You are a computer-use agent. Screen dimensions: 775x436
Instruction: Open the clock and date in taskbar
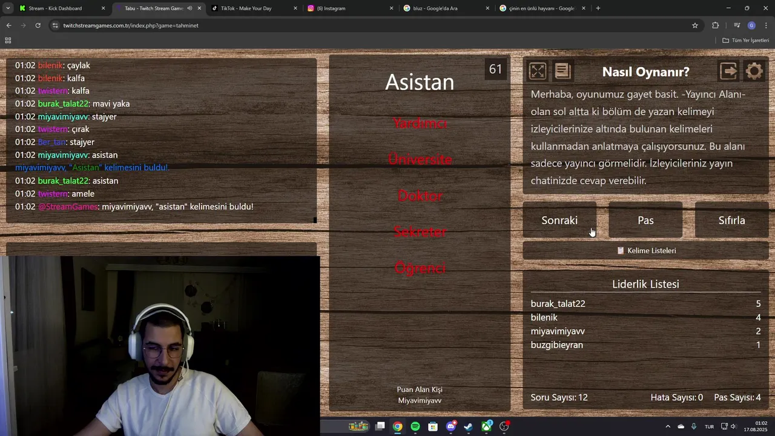(x=757, y=426)
